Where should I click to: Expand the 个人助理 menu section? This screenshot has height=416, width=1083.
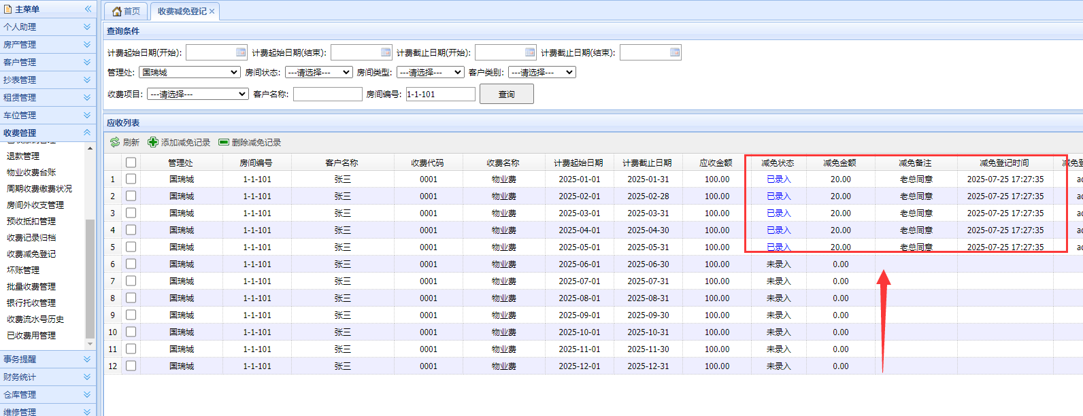click(x=48, y=27)
